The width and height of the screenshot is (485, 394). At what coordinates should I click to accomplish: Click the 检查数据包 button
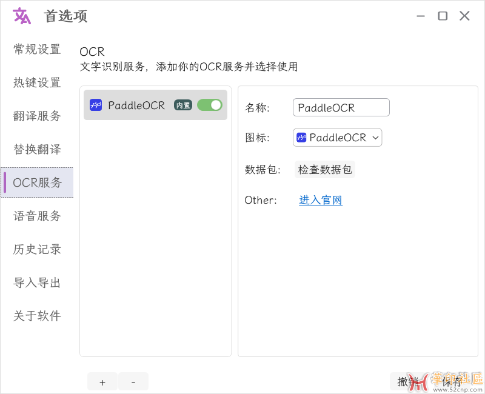(x=324, y=169)
